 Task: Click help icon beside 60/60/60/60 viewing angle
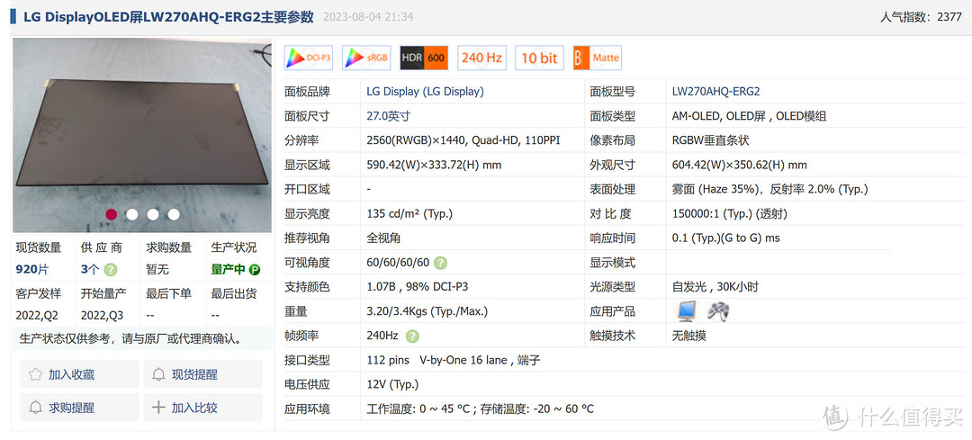click(440, 263)
